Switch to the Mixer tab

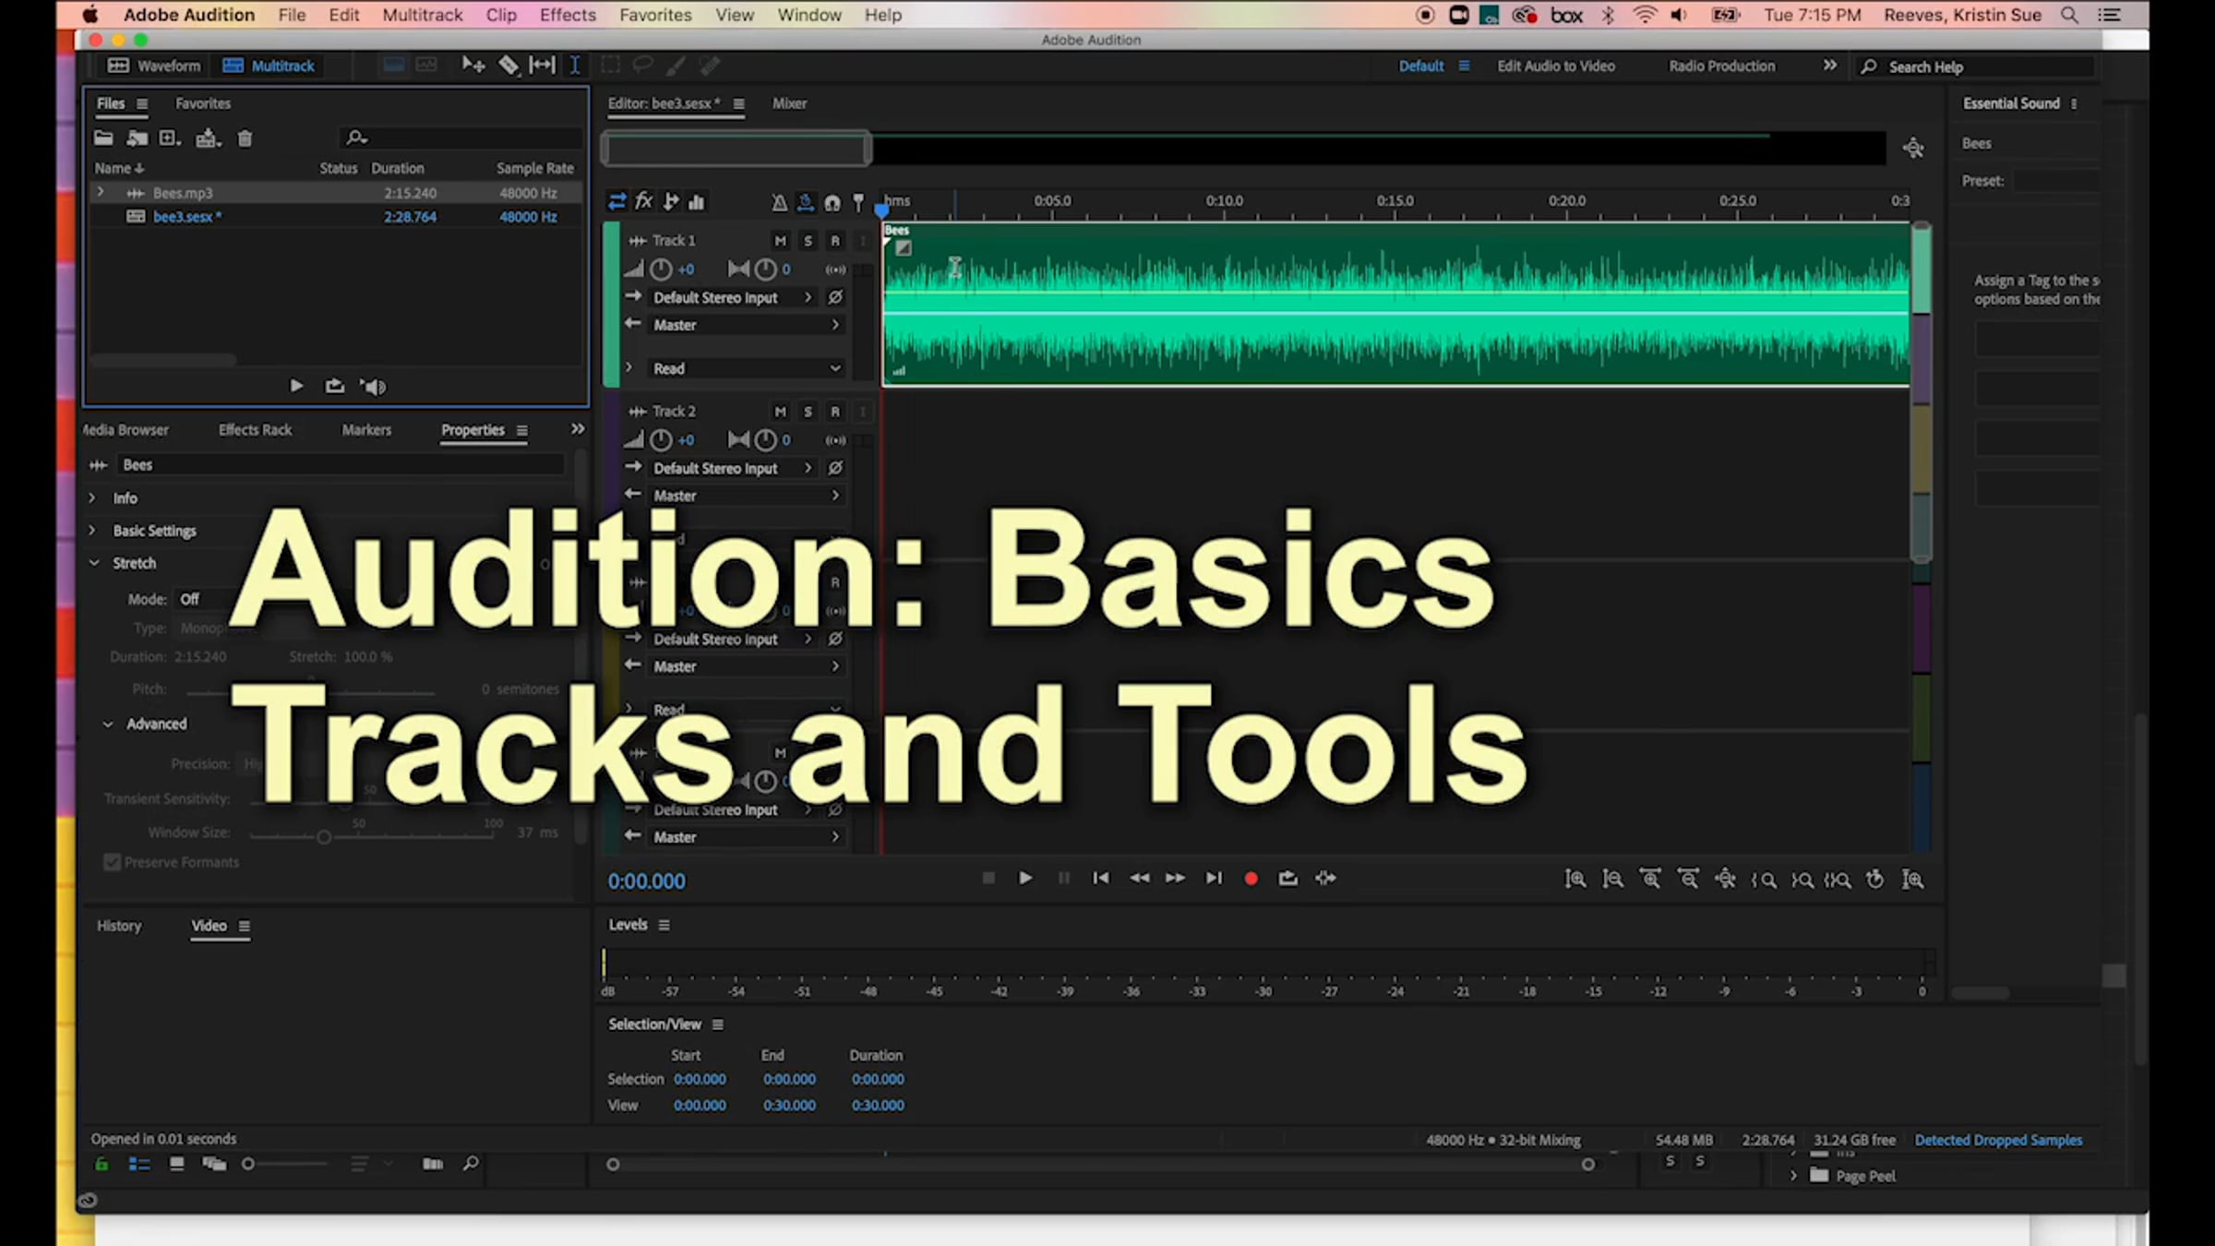click(788, 103)
